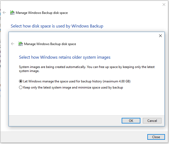Close the inner system images dialog
The height and width of the screenshot is (144, 169).
[x=160, y=36]
